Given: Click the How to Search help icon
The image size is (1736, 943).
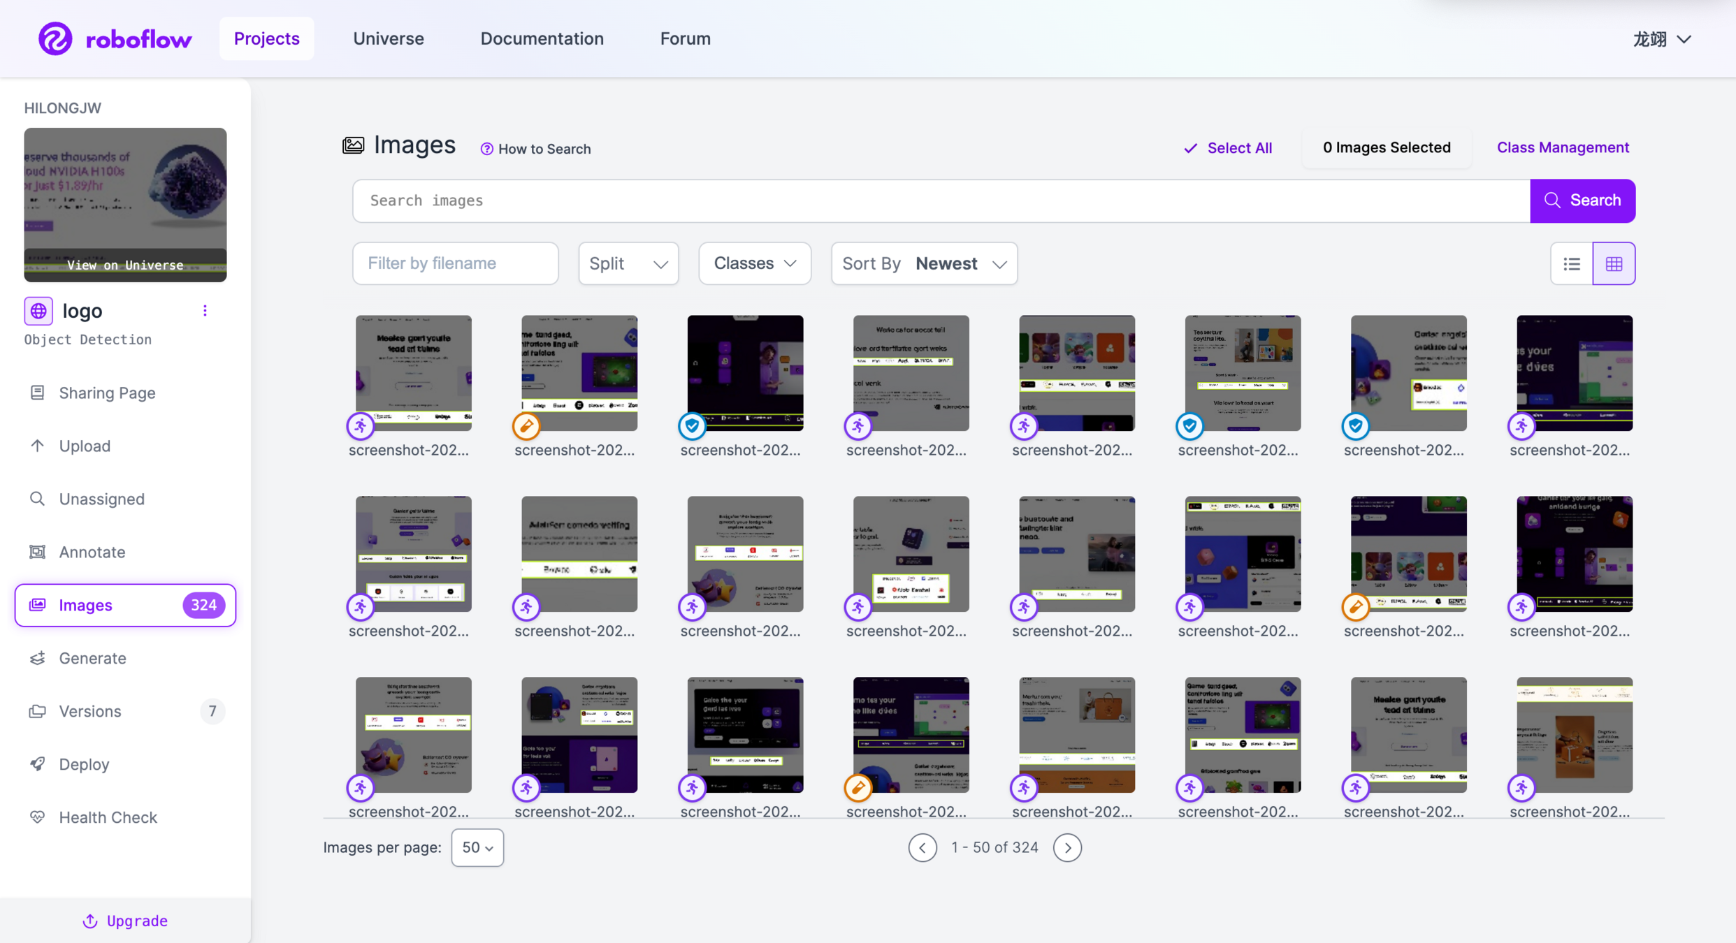Looking at the screenshot, I should click(487, 149).
